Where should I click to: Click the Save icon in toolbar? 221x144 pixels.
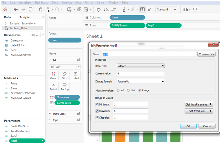pos(30,10)
